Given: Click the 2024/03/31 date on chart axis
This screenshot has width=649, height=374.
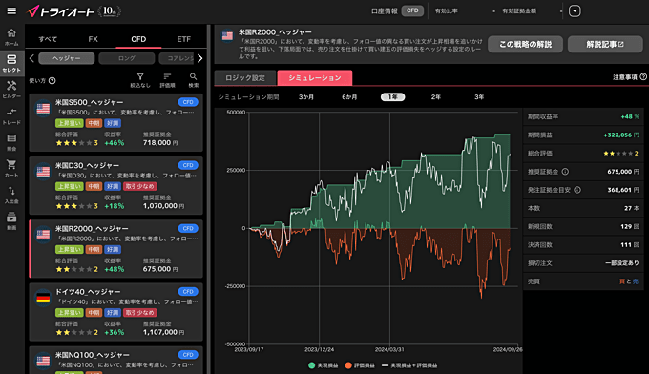Looking at the screenshot, I should 389,349.
